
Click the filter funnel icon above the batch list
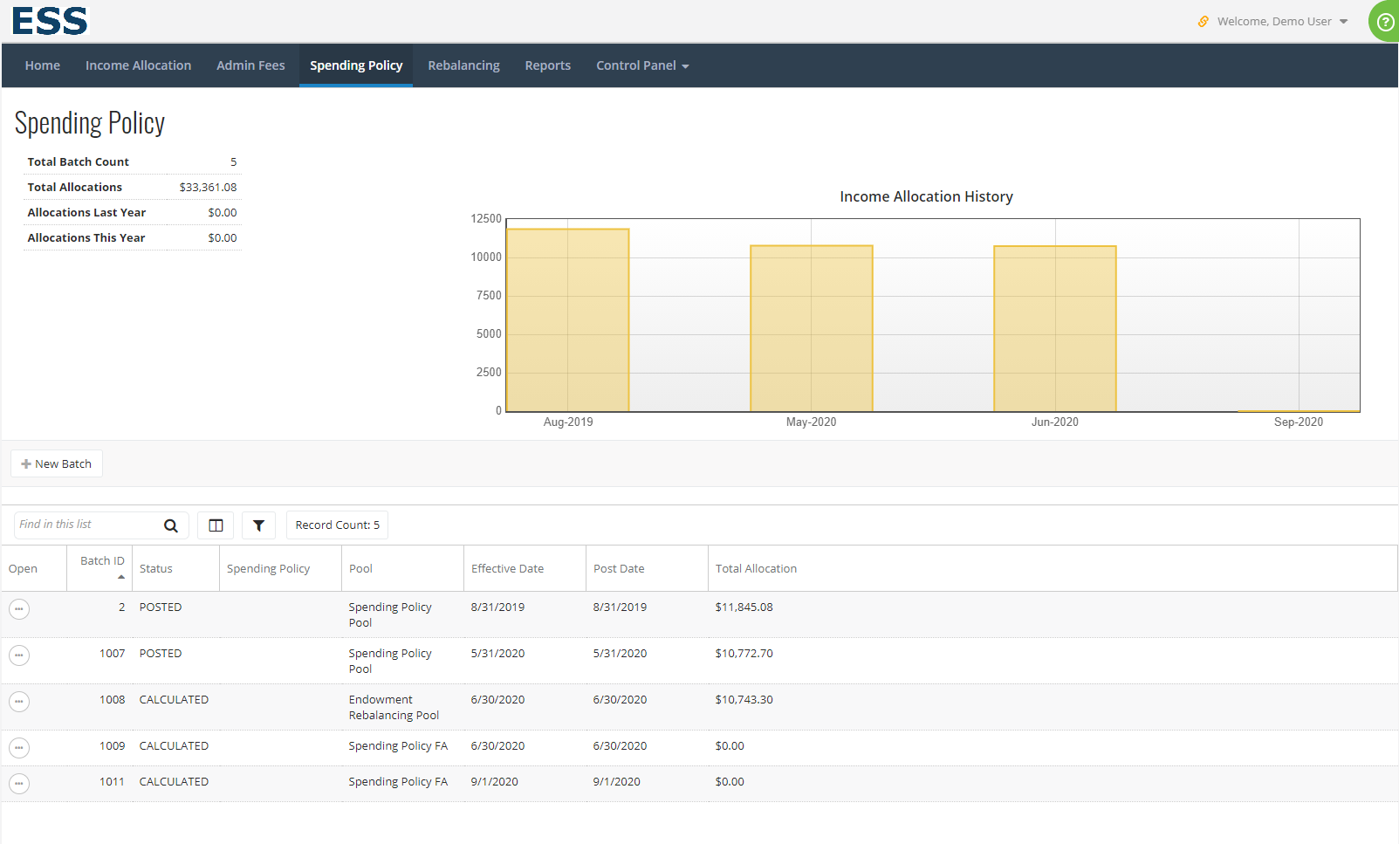tap(258, 525)
